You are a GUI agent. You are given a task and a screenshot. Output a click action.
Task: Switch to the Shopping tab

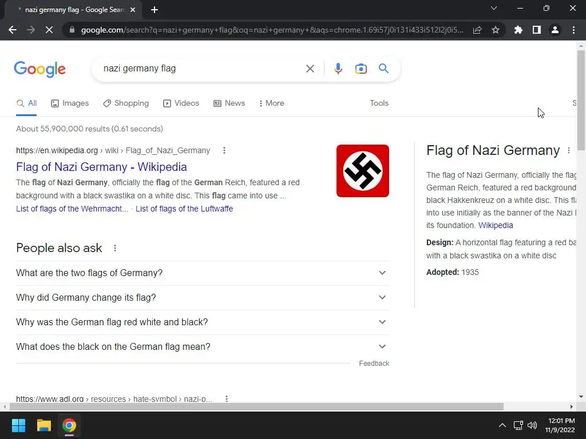click(x=126, y=103)
